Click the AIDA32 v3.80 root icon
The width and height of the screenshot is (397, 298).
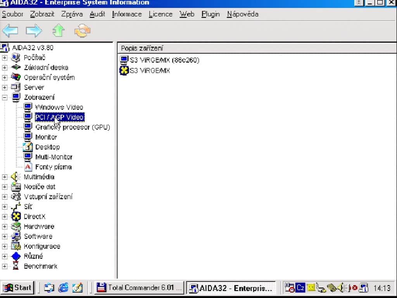click(x=5, y=48)
